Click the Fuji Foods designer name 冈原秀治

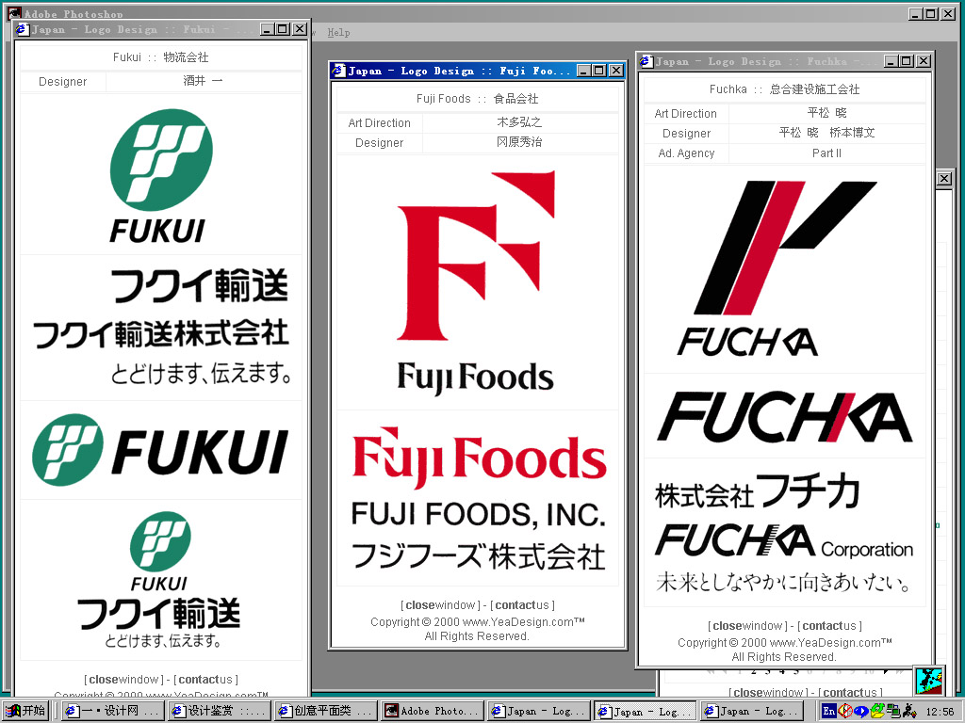(519, 142)
